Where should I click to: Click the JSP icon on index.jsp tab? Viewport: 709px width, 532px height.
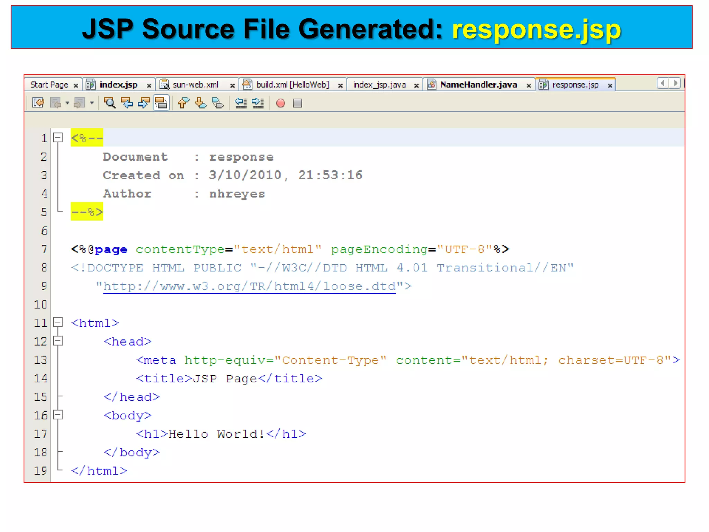coord(91,84)
